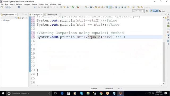Image resolution: width=170 pixels, height=96 pixels.
Task: Click the Smart Insert status entry
Action: (x=109, y=89)
